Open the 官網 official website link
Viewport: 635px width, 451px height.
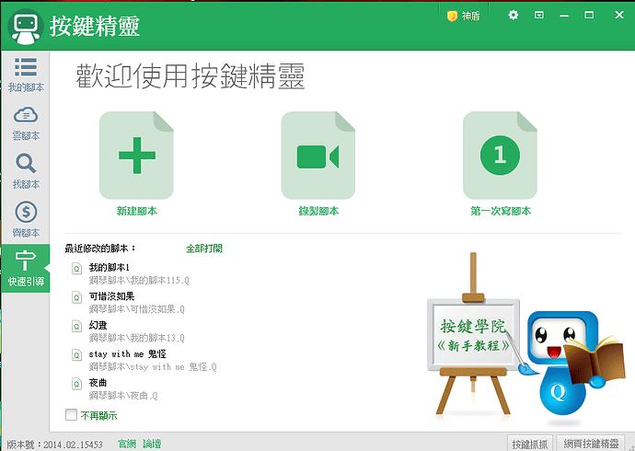tap(127, 444)
